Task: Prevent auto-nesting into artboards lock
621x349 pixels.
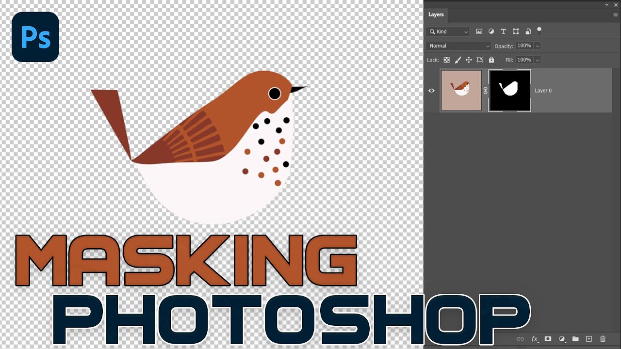Action: [480, 60]
